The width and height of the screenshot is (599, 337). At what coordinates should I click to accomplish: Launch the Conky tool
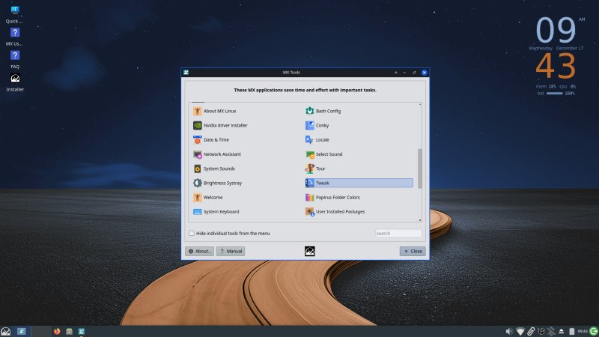pos(317,125)
